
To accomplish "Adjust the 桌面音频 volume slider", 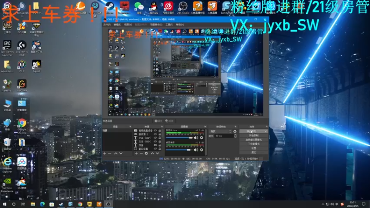I will (x=179, y=150).
